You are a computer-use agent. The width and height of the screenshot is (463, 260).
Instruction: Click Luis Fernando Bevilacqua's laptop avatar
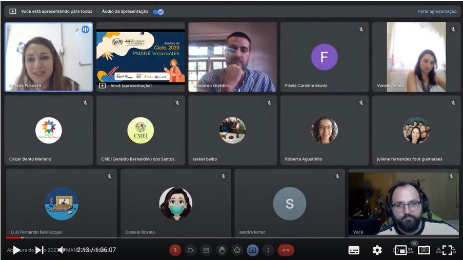(62, 204)
